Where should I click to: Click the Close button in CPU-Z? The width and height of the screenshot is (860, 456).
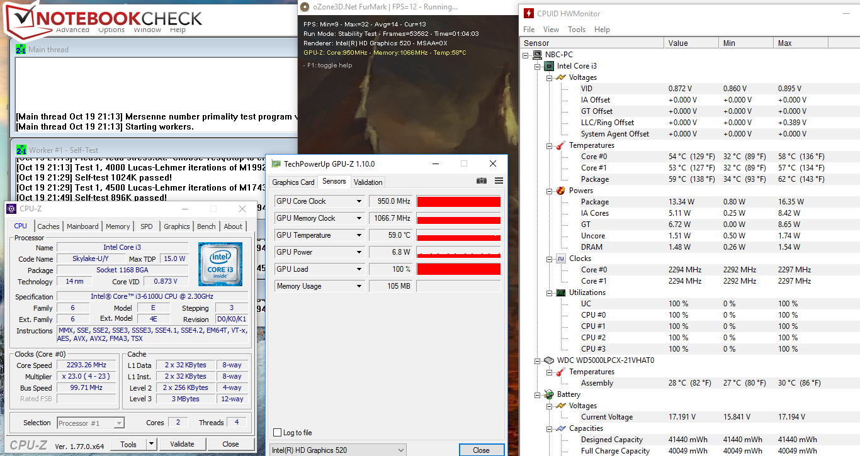coord(231,444)
